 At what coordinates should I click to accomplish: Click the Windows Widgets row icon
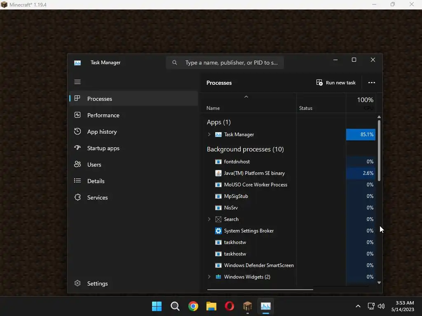click(x=218, y=277)
